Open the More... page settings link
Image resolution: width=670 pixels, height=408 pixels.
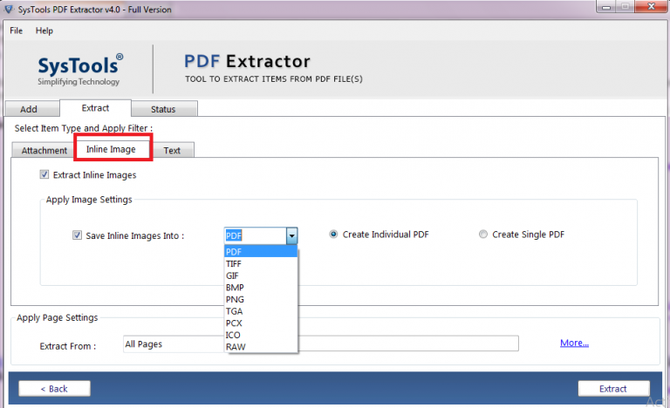pyautogui.click(x=574, y=343)
